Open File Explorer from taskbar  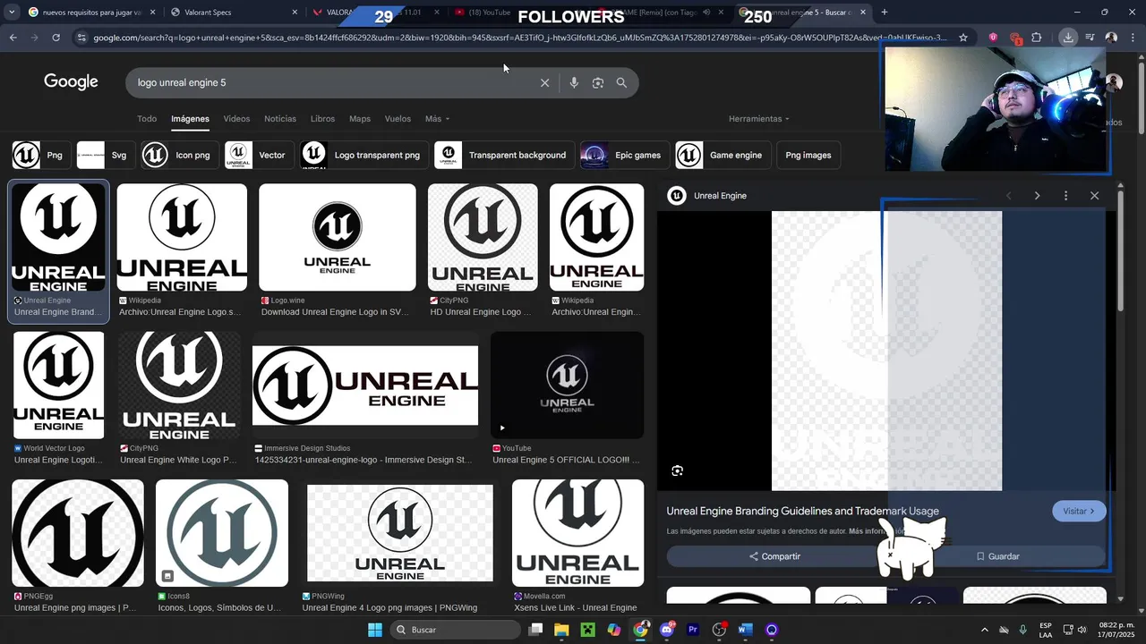561,630
